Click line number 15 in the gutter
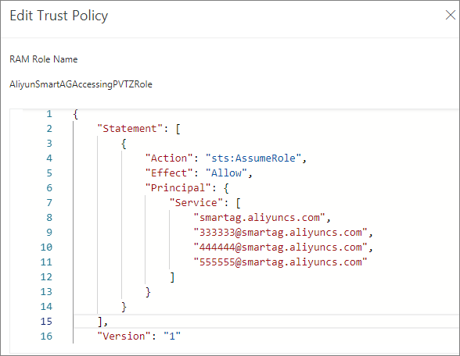460x356 pixels. point(46,322)
